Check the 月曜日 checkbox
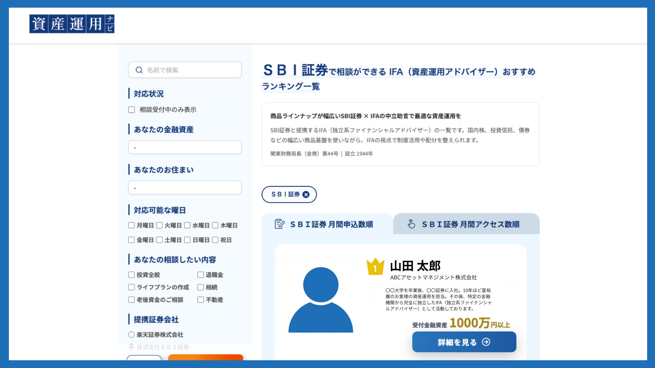 [131, 225]
